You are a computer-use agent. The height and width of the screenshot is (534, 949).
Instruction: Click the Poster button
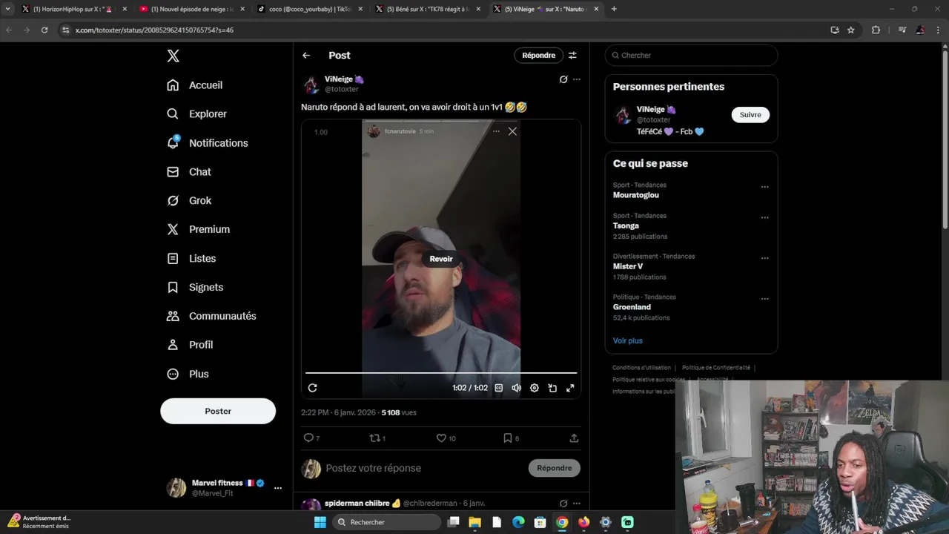pos(218,412)
